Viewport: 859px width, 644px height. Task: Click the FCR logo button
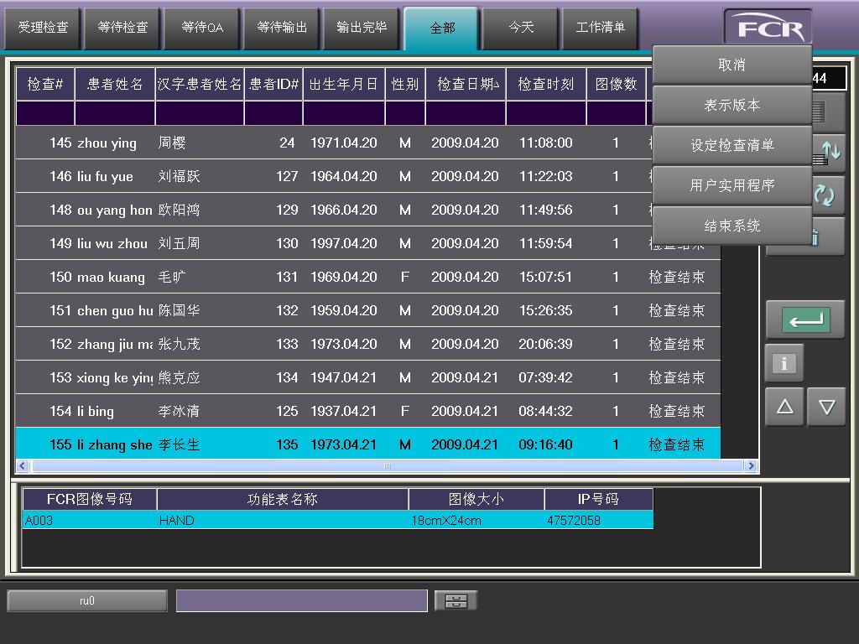768,28
